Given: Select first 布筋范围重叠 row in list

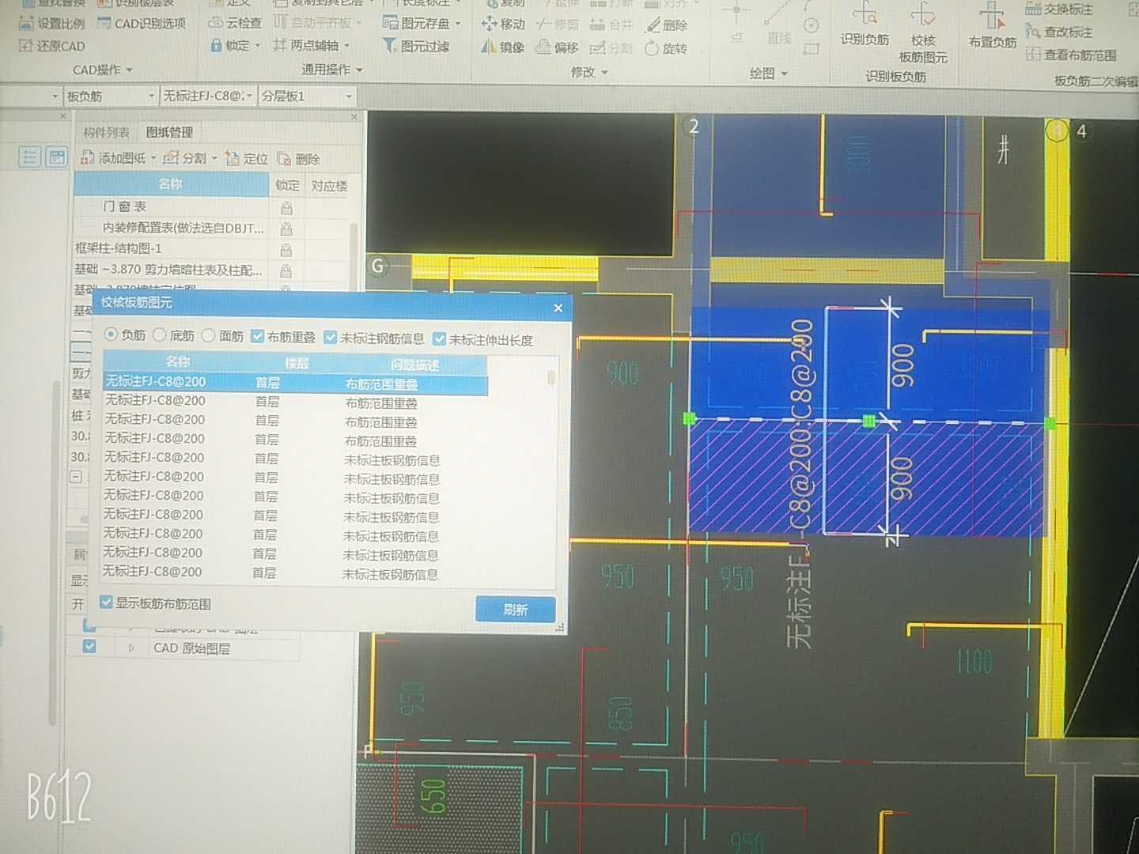Looking at the screenshot, I should point(295,383).
